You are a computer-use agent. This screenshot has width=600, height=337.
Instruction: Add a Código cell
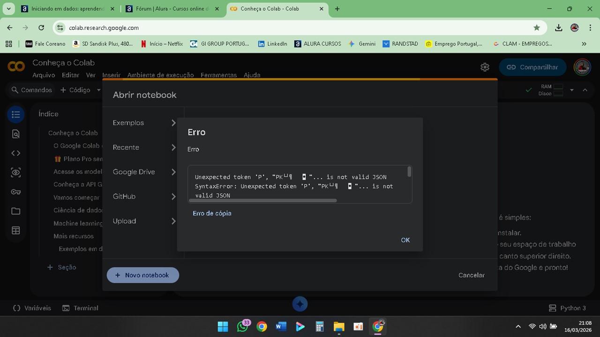click(x=75, y=90)
